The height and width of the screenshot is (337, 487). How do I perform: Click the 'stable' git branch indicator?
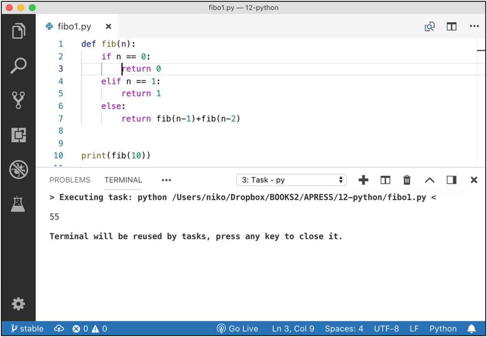27,329
